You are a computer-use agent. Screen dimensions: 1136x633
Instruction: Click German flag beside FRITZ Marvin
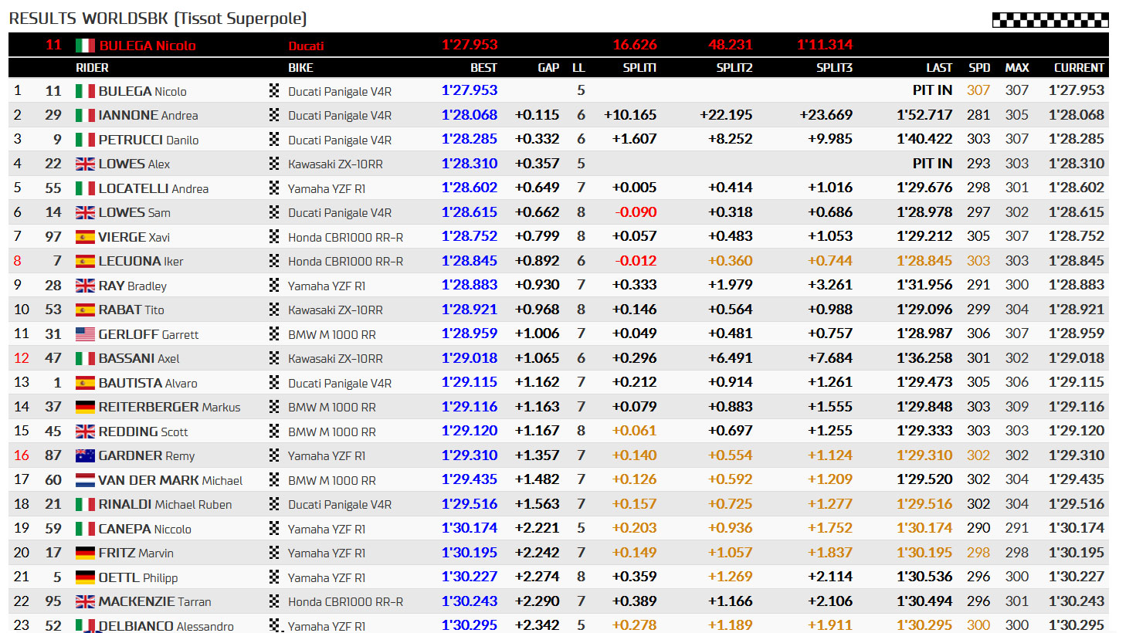click(85, 553)
